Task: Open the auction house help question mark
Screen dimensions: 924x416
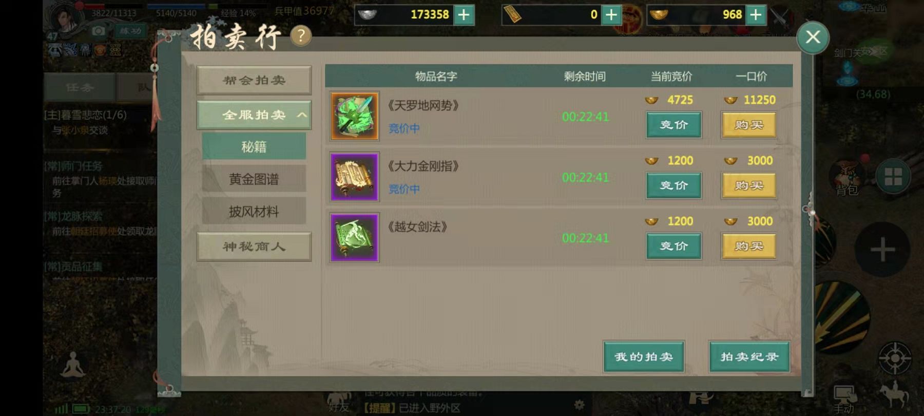Action: click(x=301, y=36)
